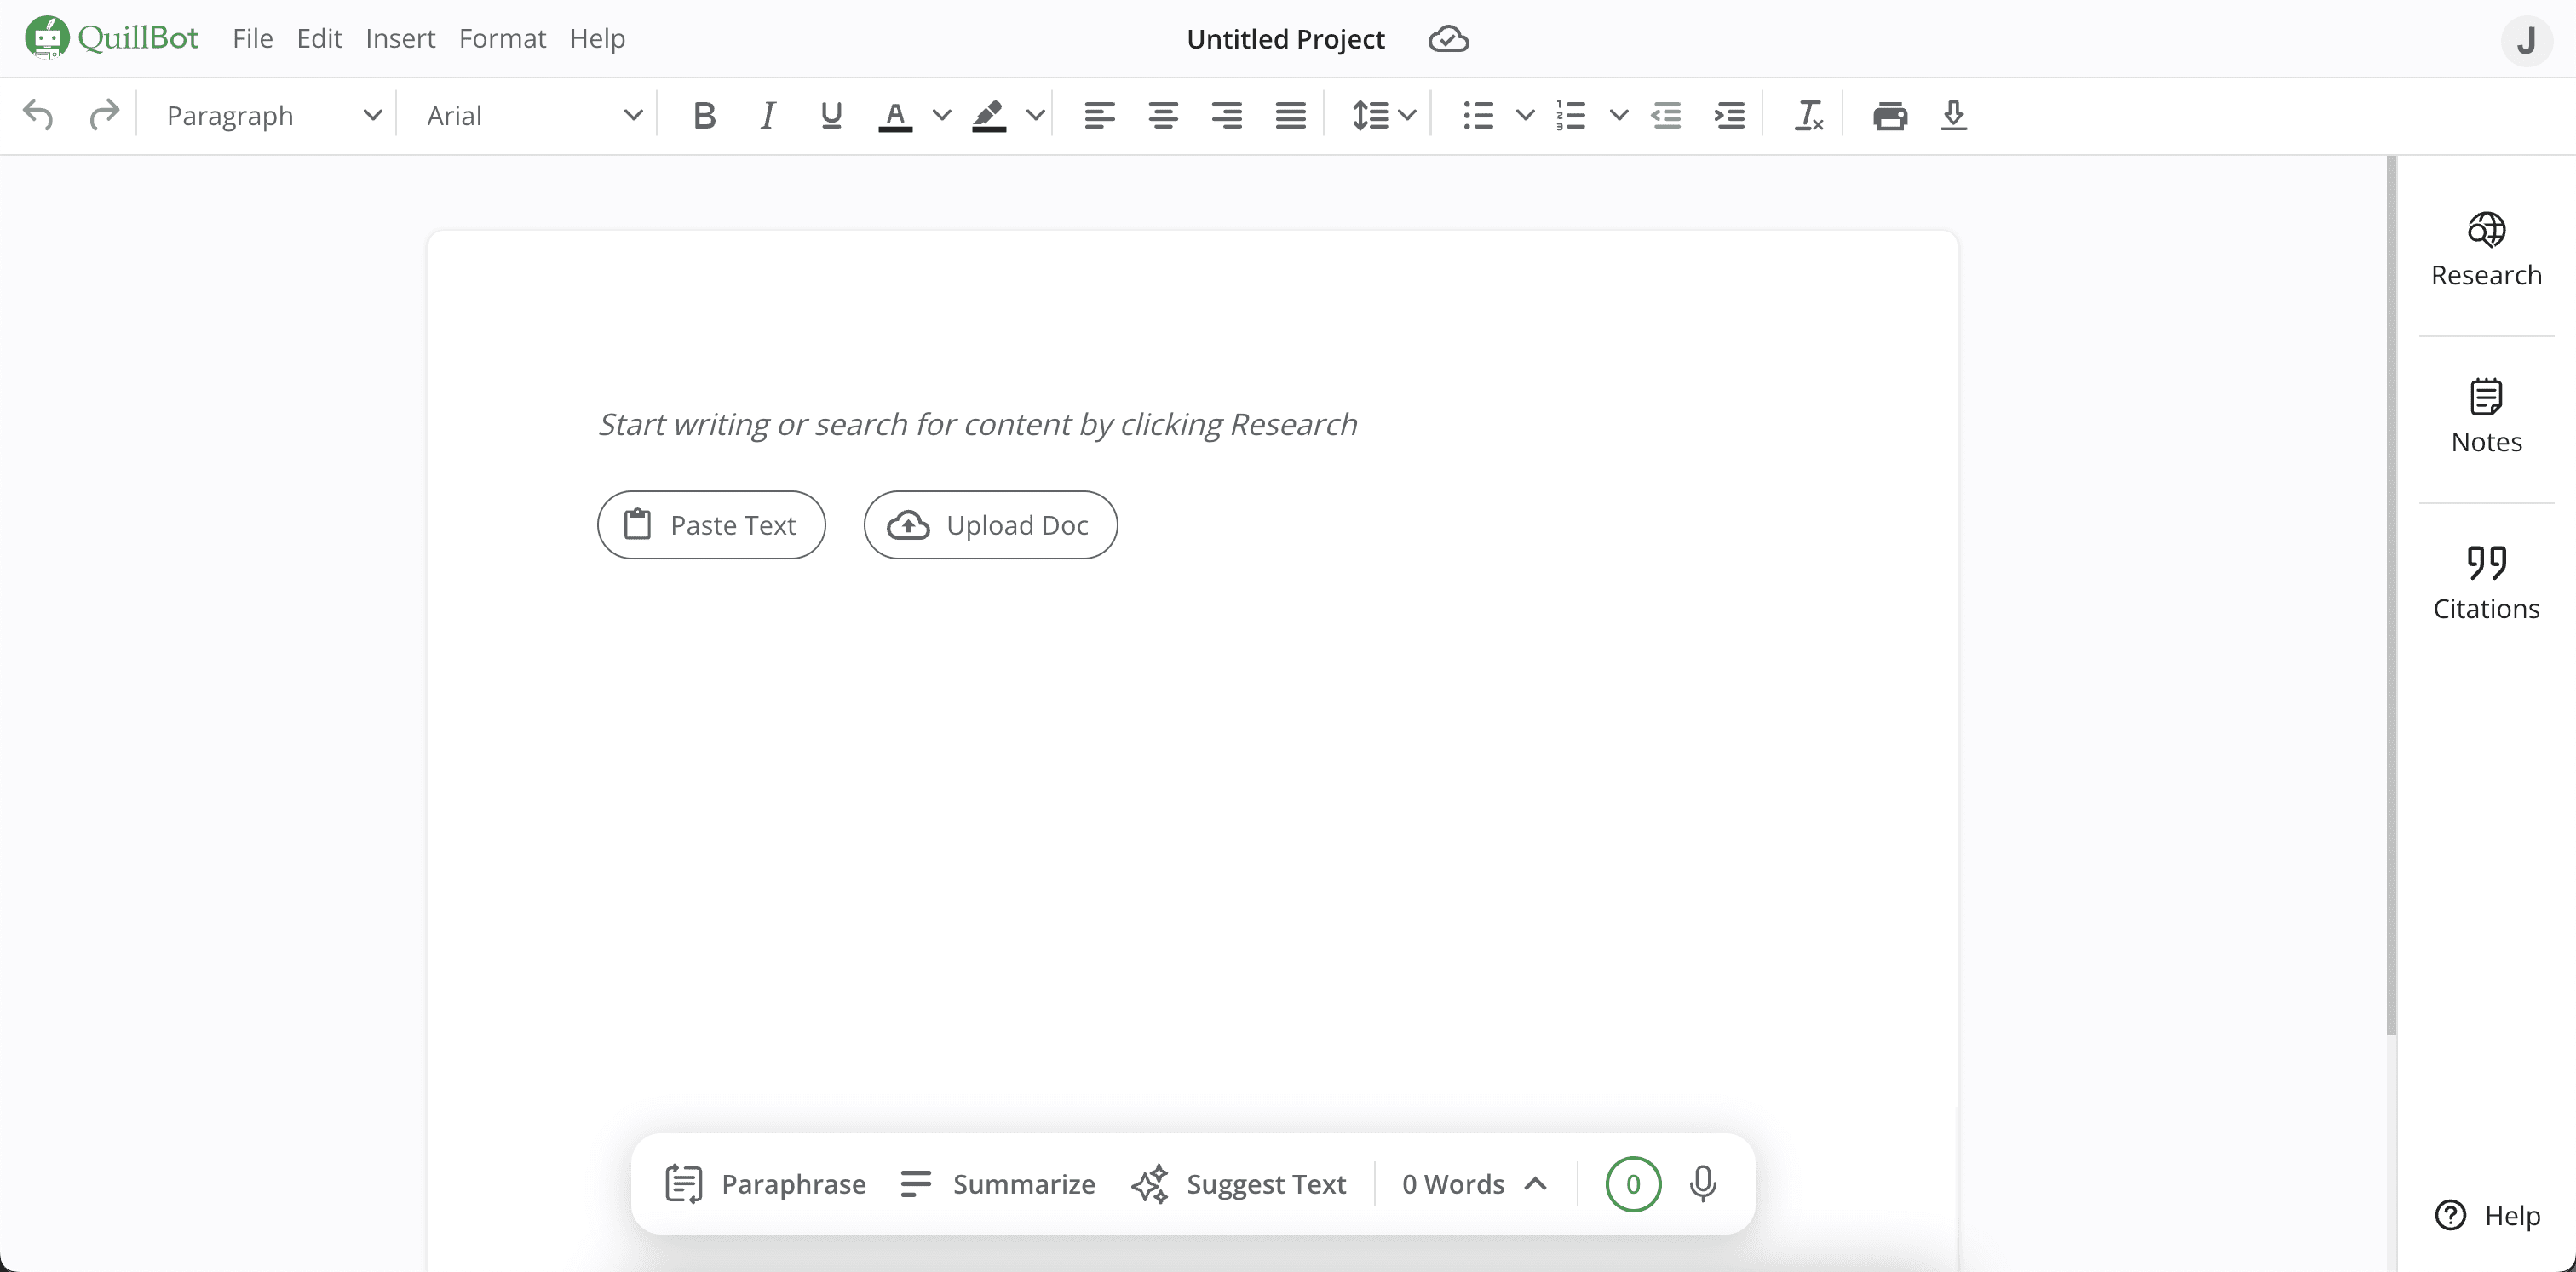Open the Paragraph style dropdown
The height and width of the screenshot is (1272, 2576).
tap(273, 116)
